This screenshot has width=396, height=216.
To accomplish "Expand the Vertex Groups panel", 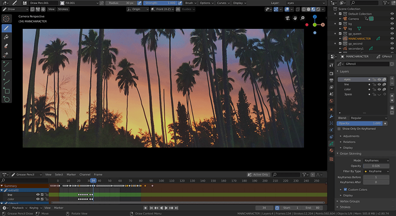I will point(349,201).
